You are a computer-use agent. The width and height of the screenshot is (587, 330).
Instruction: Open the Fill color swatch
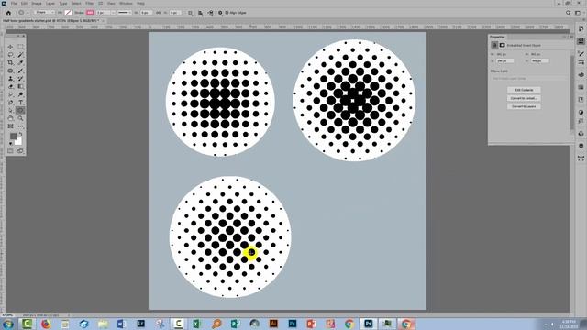point(69,13)
